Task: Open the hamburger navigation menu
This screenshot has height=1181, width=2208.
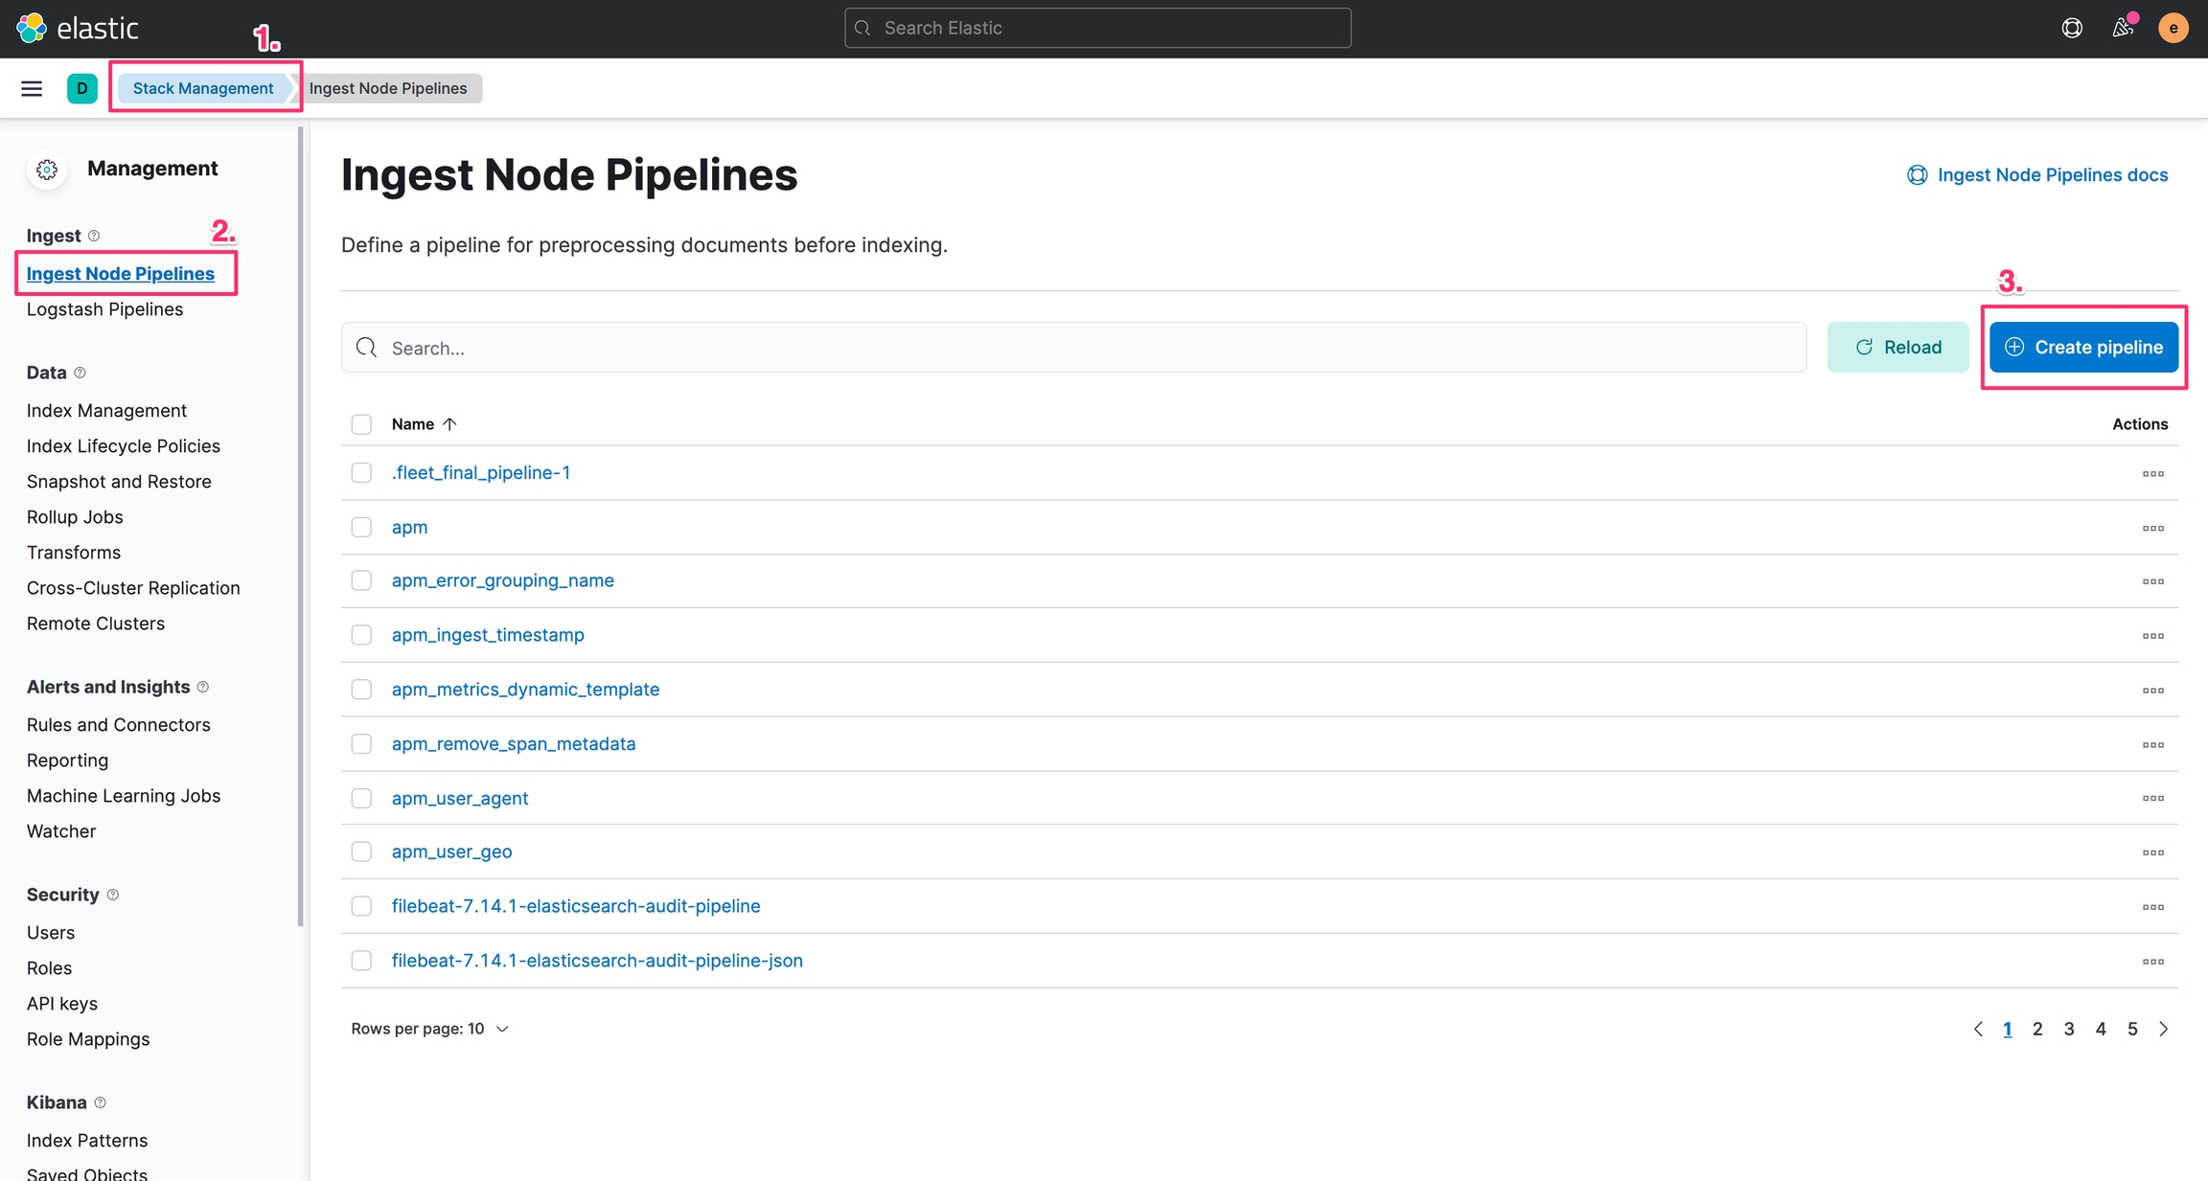Action: pyautogui.click(x=32, y=88)
